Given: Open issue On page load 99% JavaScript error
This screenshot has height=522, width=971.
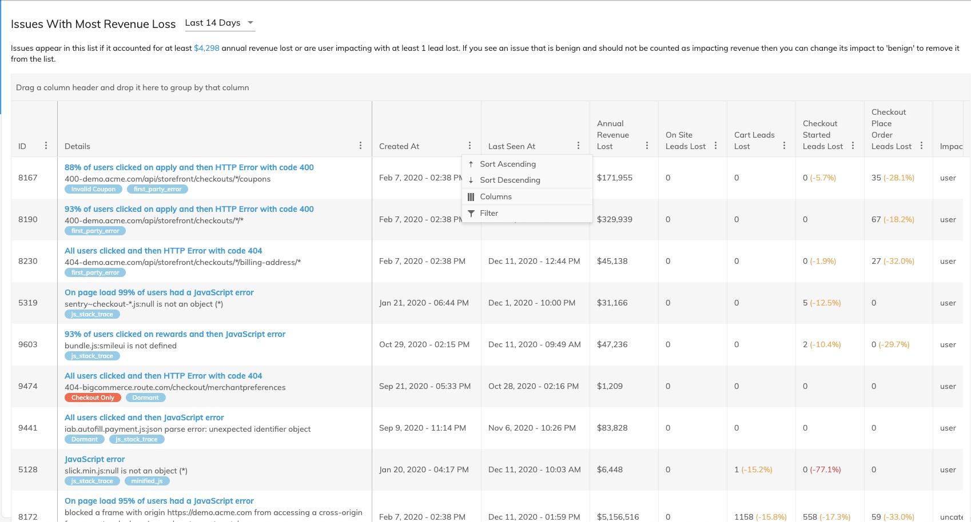Looking at the screenshot, I should tap(159, 292).
